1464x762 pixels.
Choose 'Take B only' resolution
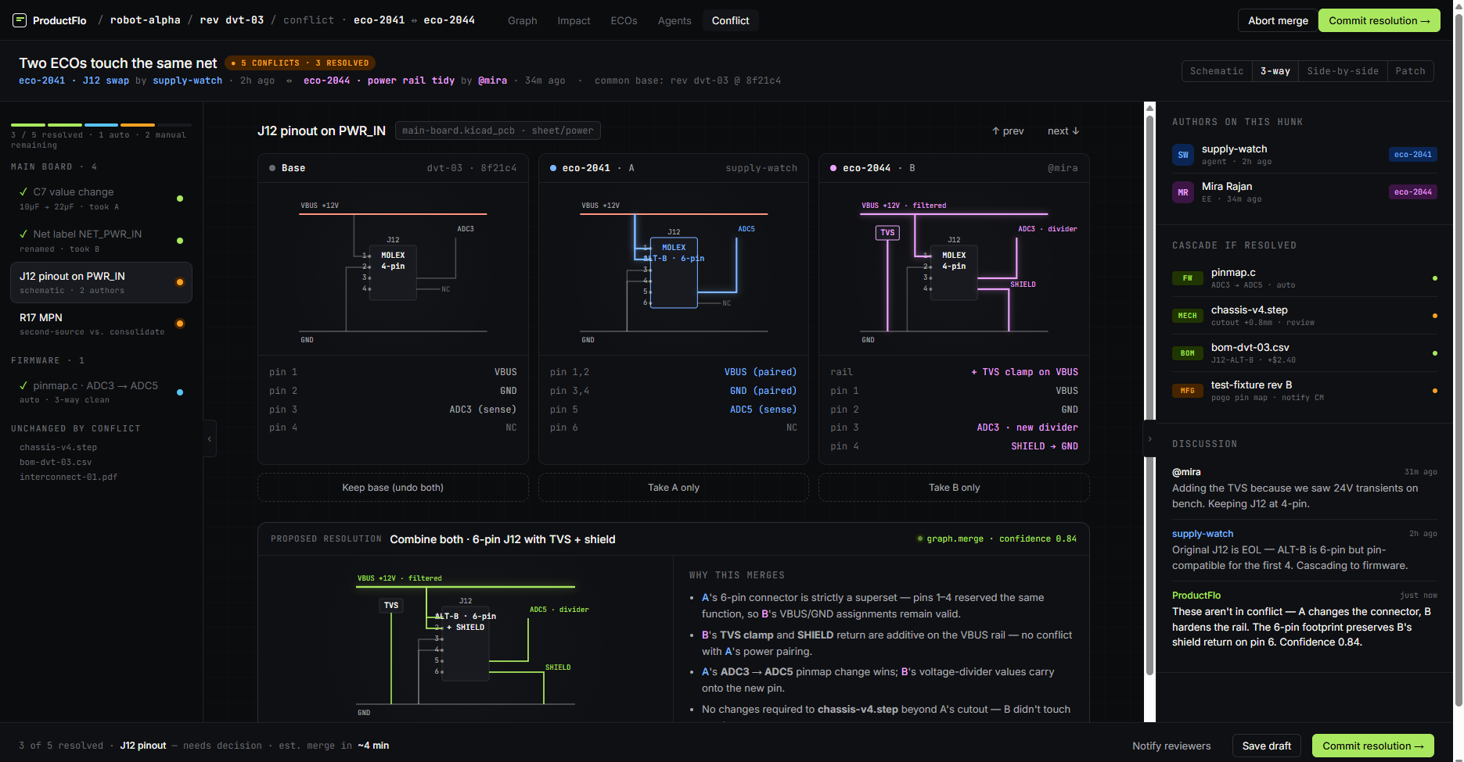click(x=954, y=488)
